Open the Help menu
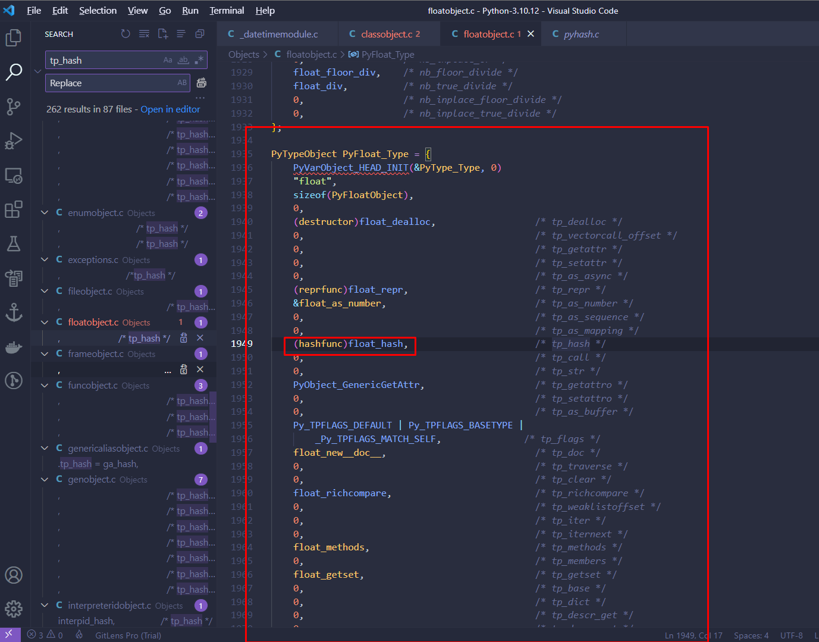 [265, 11]
